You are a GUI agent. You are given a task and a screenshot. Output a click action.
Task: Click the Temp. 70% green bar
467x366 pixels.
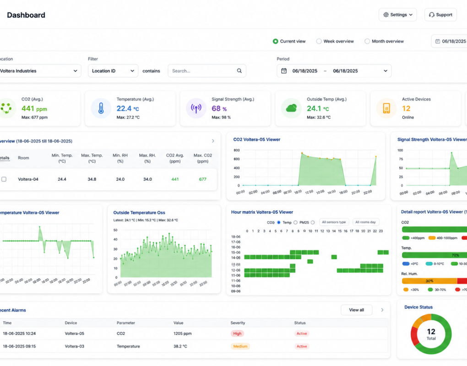[x=434, y=255]
